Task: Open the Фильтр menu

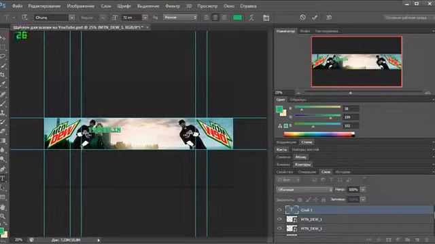Action: (173, 6)
